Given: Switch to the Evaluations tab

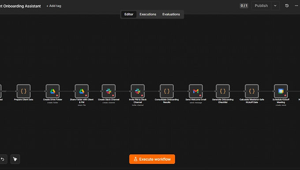Looking at the screenshot, I should click(x=171, y=15).
